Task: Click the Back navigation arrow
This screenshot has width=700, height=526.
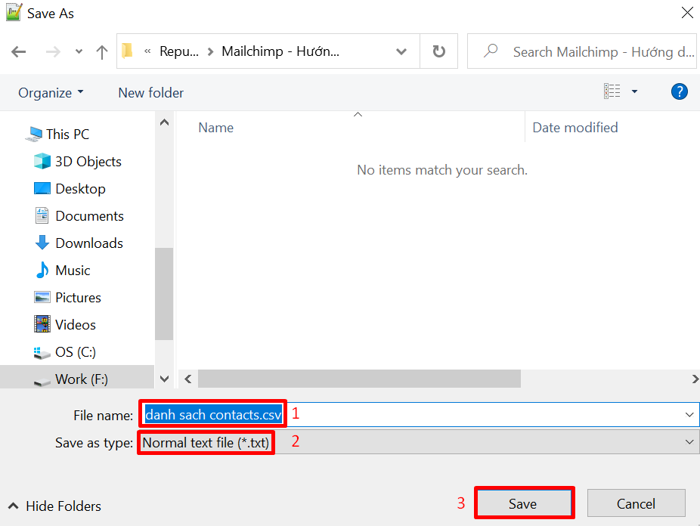Action: click(x=18, y=51)
